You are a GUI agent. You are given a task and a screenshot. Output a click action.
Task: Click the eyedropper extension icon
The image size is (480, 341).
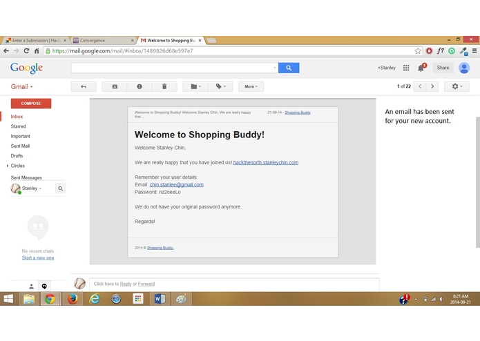tap(464, 51)
